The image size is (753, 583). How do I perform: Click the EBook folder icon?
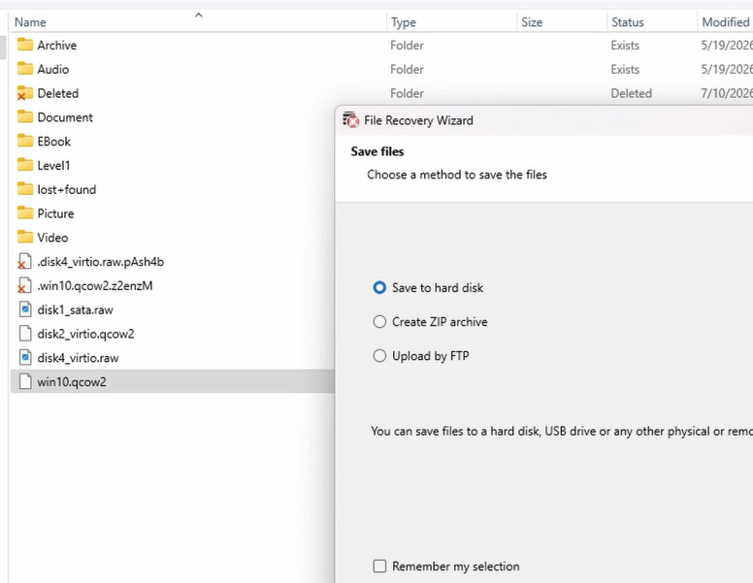coord(25,141)
